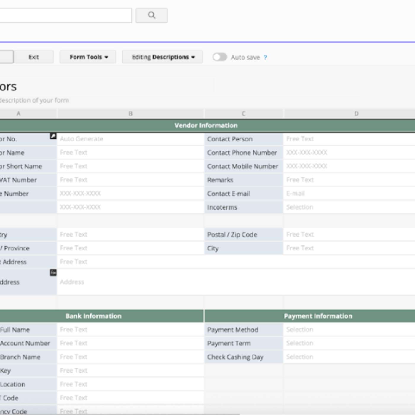Select the Account Number label cell

(x=28, y=343)
